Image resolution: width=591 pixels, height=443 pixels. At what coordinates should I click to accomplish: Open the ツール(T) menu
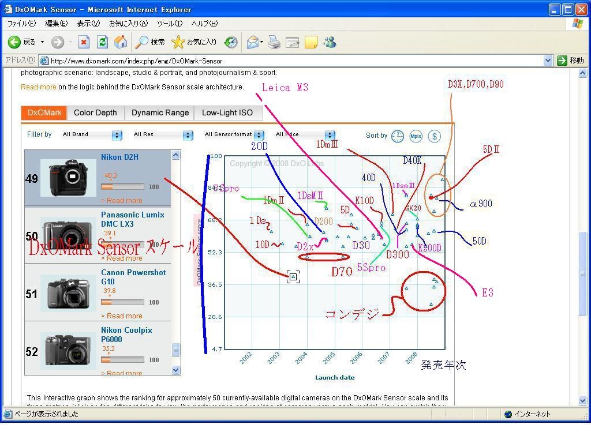pos(170,23)
